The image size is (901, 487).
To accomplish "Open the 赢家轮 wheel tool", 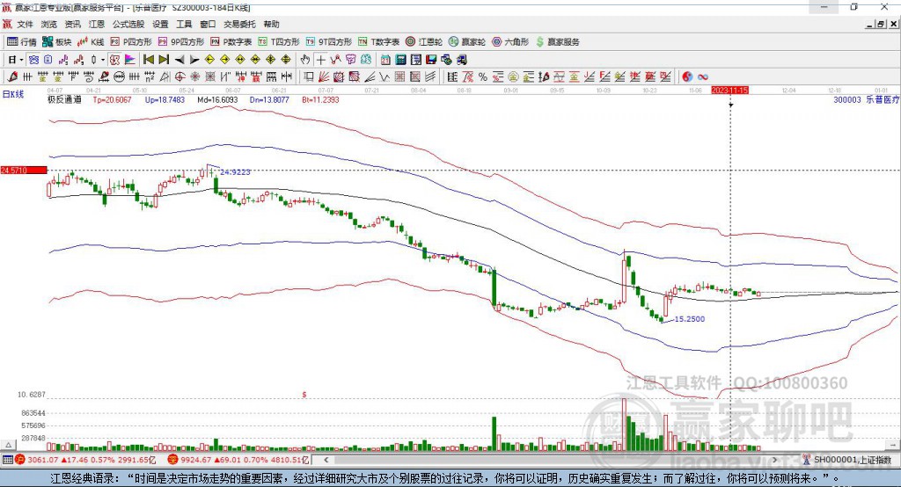I will [467, 42].
